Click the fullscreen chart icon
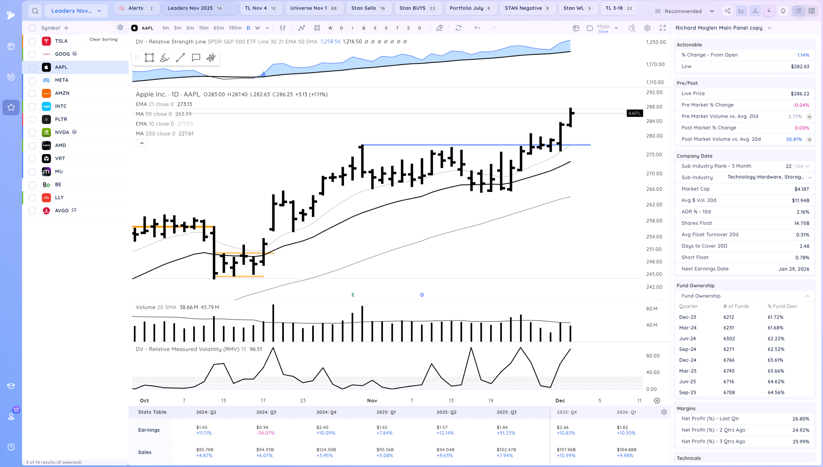 tap(663, 28)
